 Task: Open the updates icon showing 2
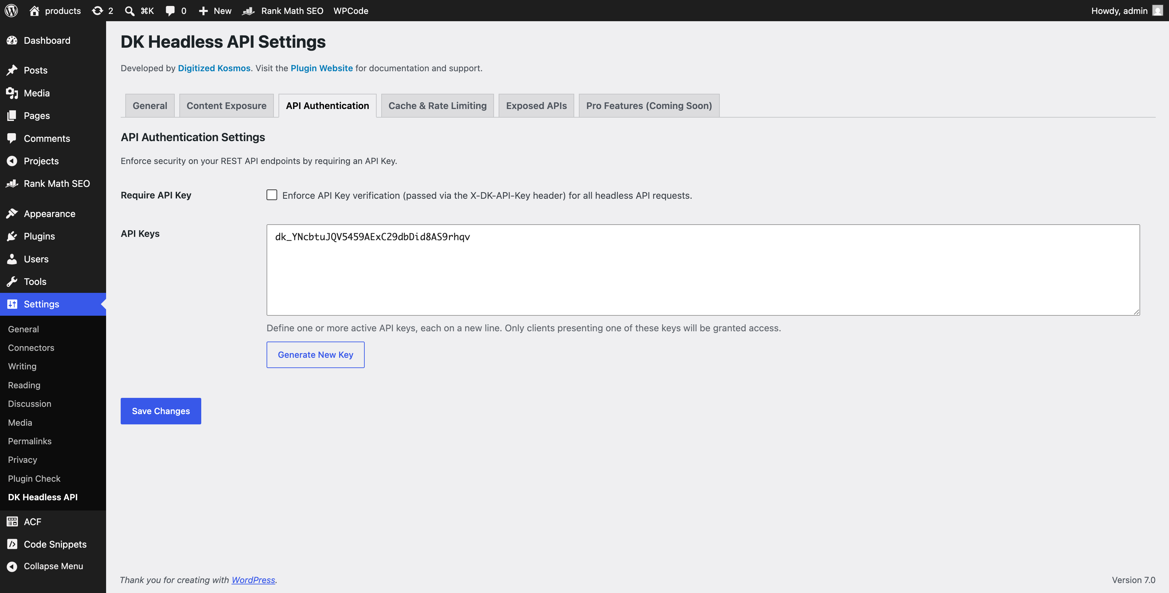tap(97, 10)
